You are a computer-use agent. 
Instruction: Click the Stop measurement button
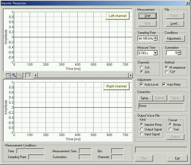pos(147,23)
